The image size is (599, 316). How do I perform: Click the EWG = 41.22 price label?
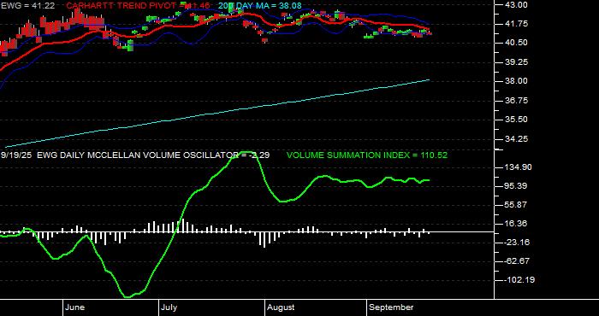(x=28, y=6)
